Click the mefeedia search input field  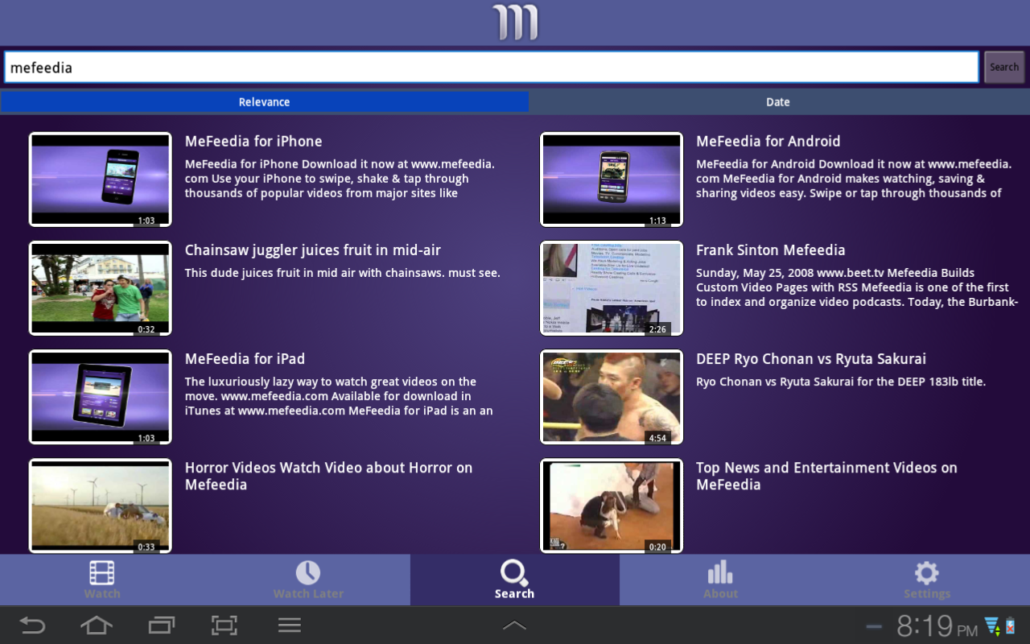pos(491,67)
